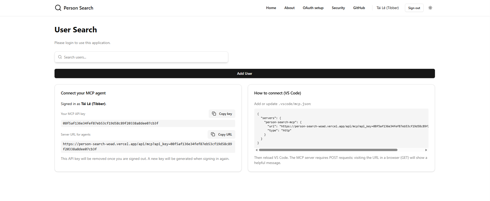The height and width of the screenshot is (201, 490).
Task: Click the search icon inside the search field
Action: pyautogui.click(x=60, y=57)
